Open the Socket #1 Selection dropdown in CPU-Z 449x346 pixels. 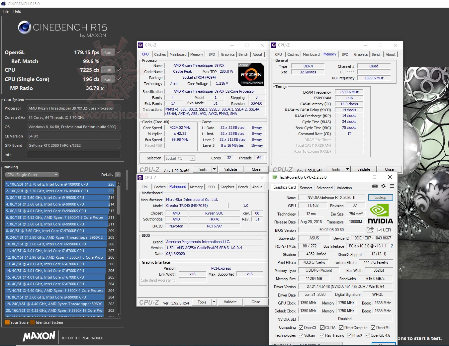tap(180, 158)
